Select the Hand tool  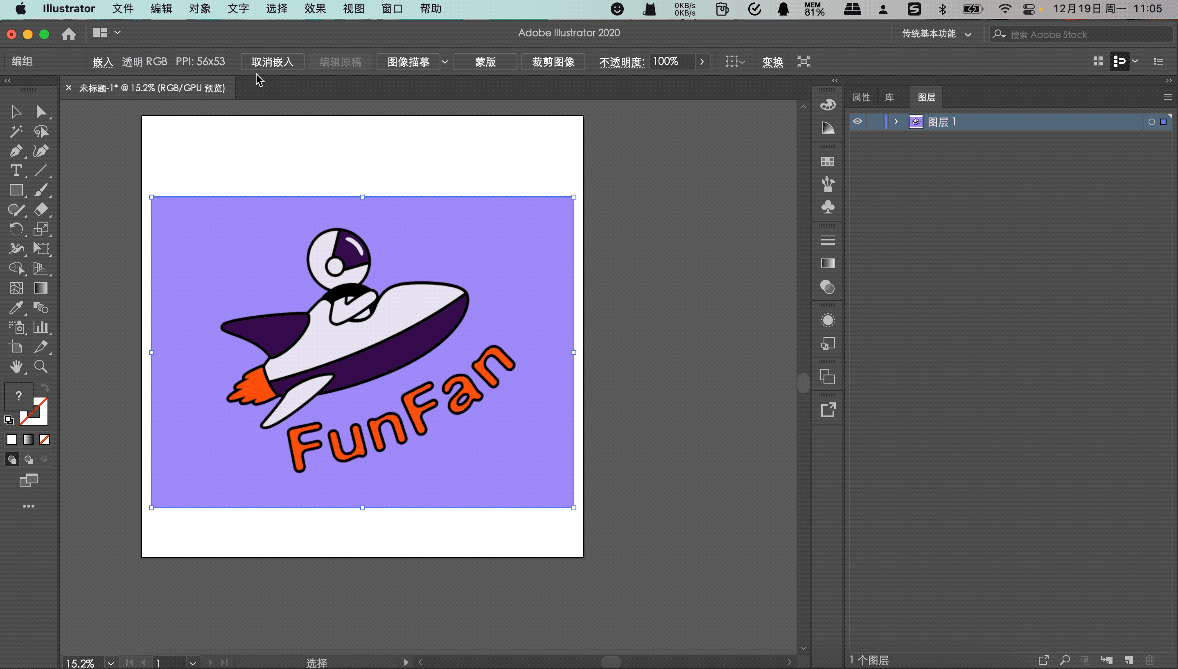point(16,366)
